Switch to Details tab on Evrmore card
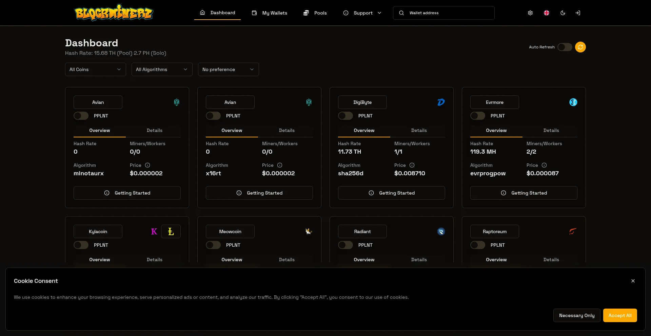Viewport: 651px width, 336px height. (551, 130)
